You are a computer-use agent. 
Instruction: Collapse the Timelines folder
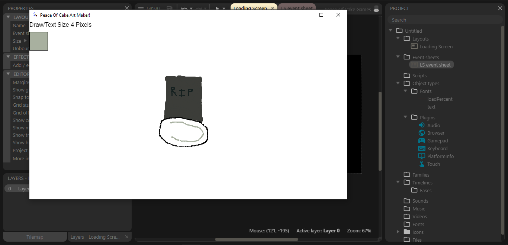[398, 182]
